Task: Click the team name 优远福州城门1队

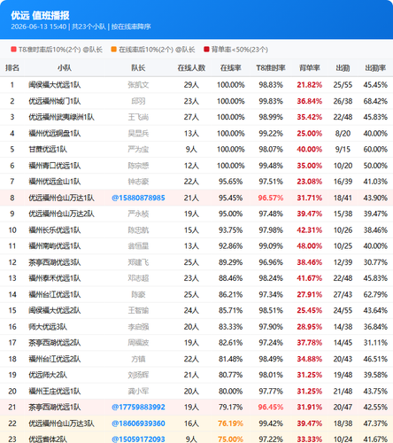Action: coord(55,101)
